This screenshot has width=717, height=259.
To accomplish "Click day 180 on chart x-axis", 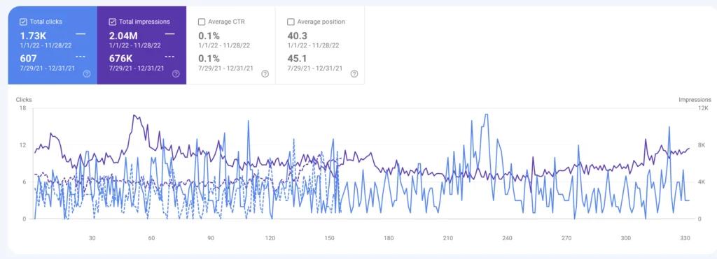I will point(389,238).
